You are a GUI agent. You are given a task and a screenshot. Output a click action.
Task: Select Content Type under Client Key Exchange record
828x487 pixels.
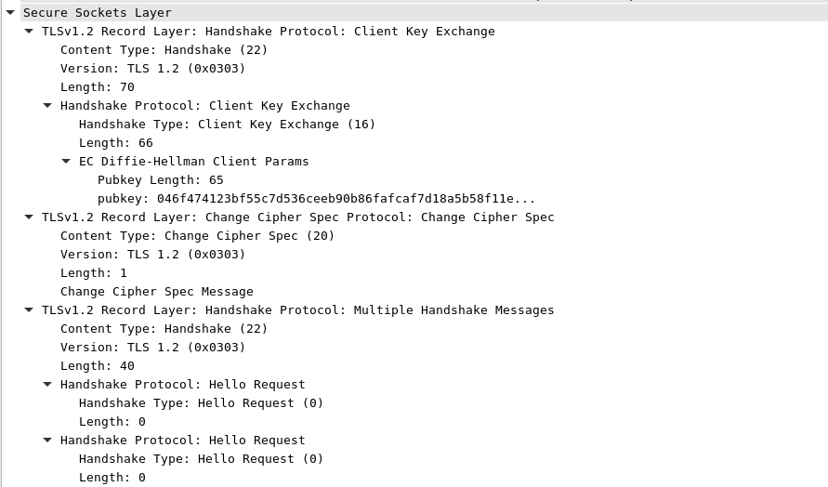[164, 50]
